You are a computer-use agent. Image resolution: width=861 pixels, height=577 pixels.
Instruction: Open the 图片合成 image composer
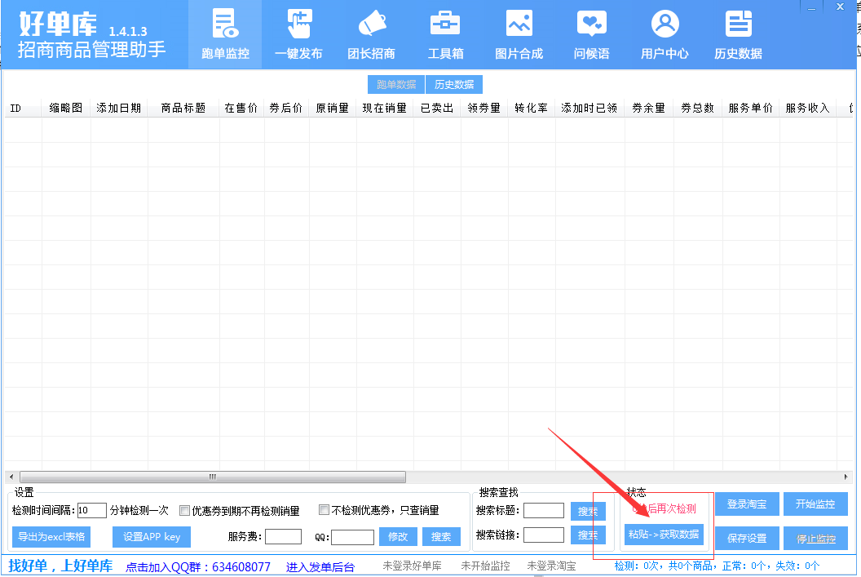point(519,34)
